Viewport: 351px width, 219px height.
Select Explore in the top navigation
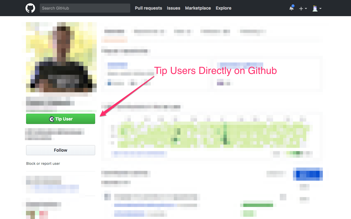pyautogui.click(x=223, y=8)
